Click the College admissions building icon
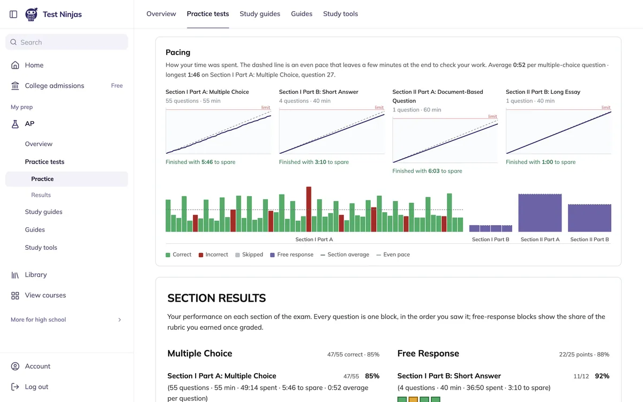This screenshot has height=402, width=643. [x=15, y=86]
